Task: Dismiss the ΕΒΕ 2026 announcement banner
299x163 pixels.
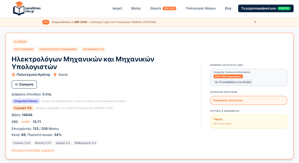Action: (x=255, y=22)
